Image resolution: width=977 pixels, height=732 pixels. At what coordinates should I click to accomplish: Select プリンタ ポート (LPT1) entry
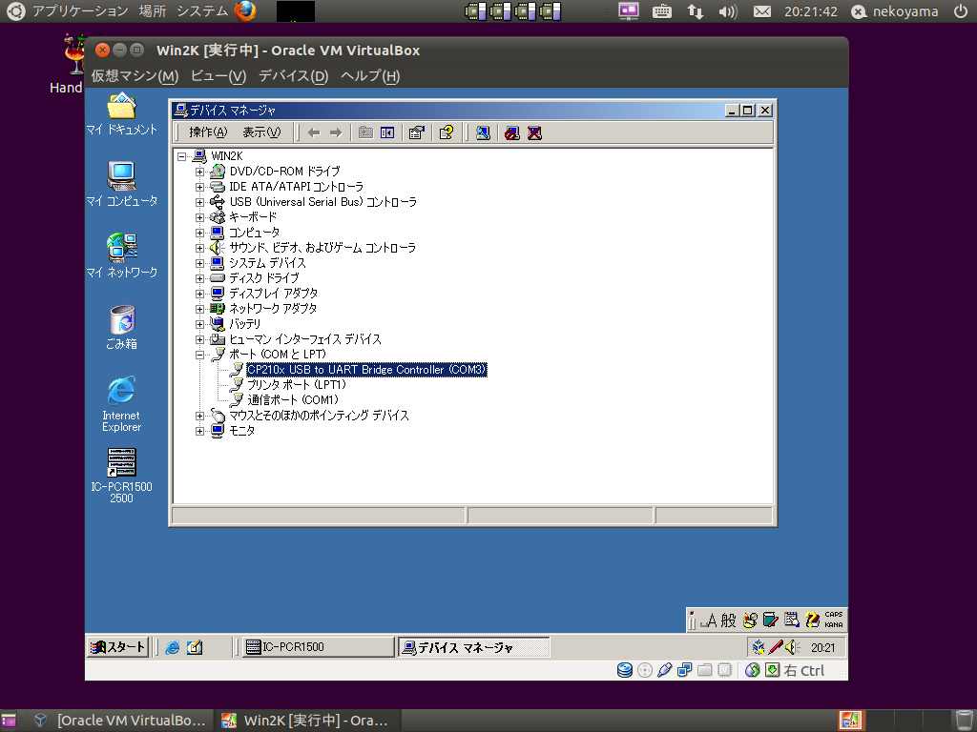pos(297,385)
